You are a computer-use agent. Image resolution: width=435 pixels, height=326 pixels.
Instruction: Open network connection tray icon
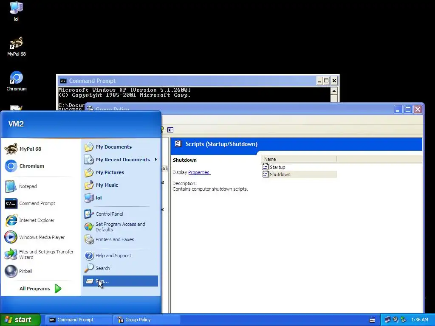pos(387,320)
